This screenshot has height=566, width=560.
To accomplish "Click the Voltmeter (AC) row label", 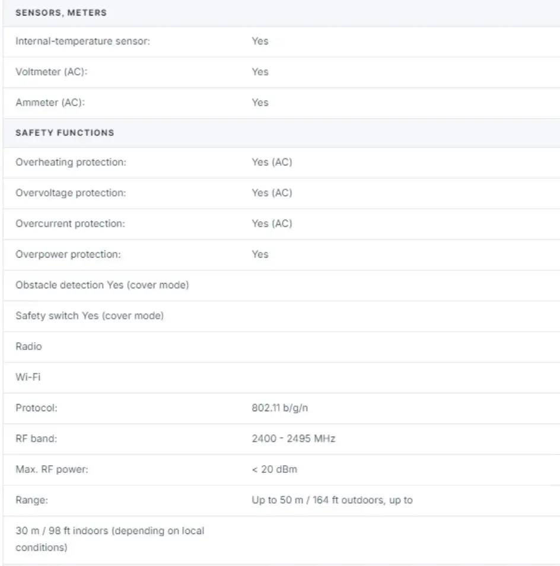I will click(x=53, y=72).
